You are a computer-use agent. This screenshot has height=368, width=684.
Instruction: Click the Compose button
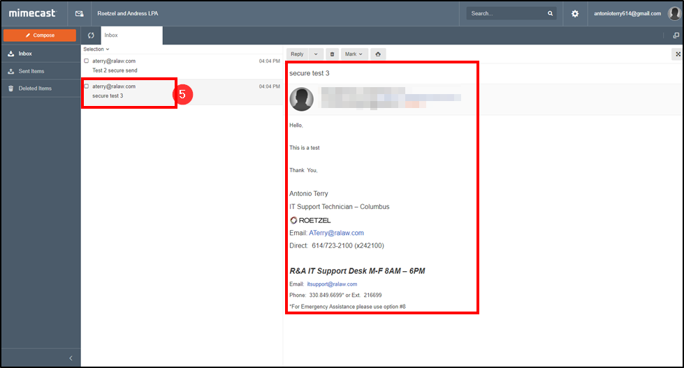coord(40,36)
